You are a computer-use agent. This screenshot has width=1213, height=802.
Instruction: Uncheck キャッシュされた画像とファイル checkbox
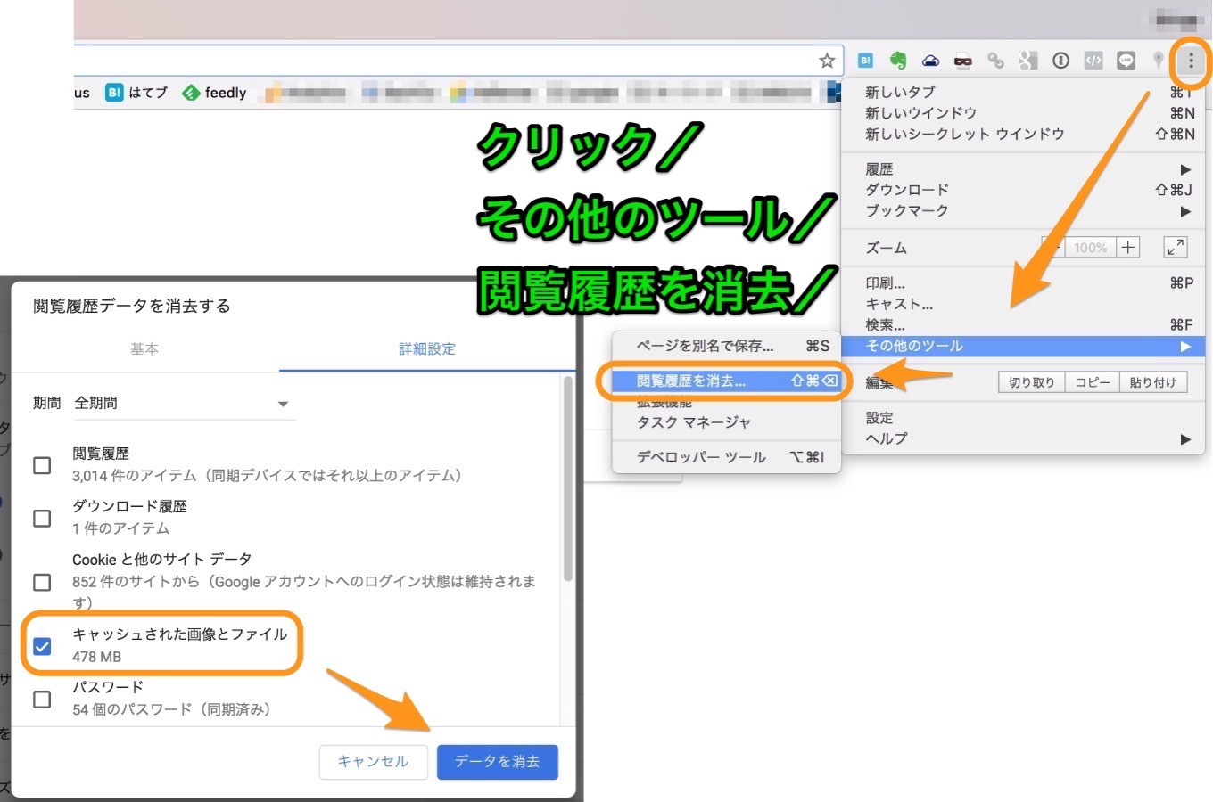(x=42, y=646)
